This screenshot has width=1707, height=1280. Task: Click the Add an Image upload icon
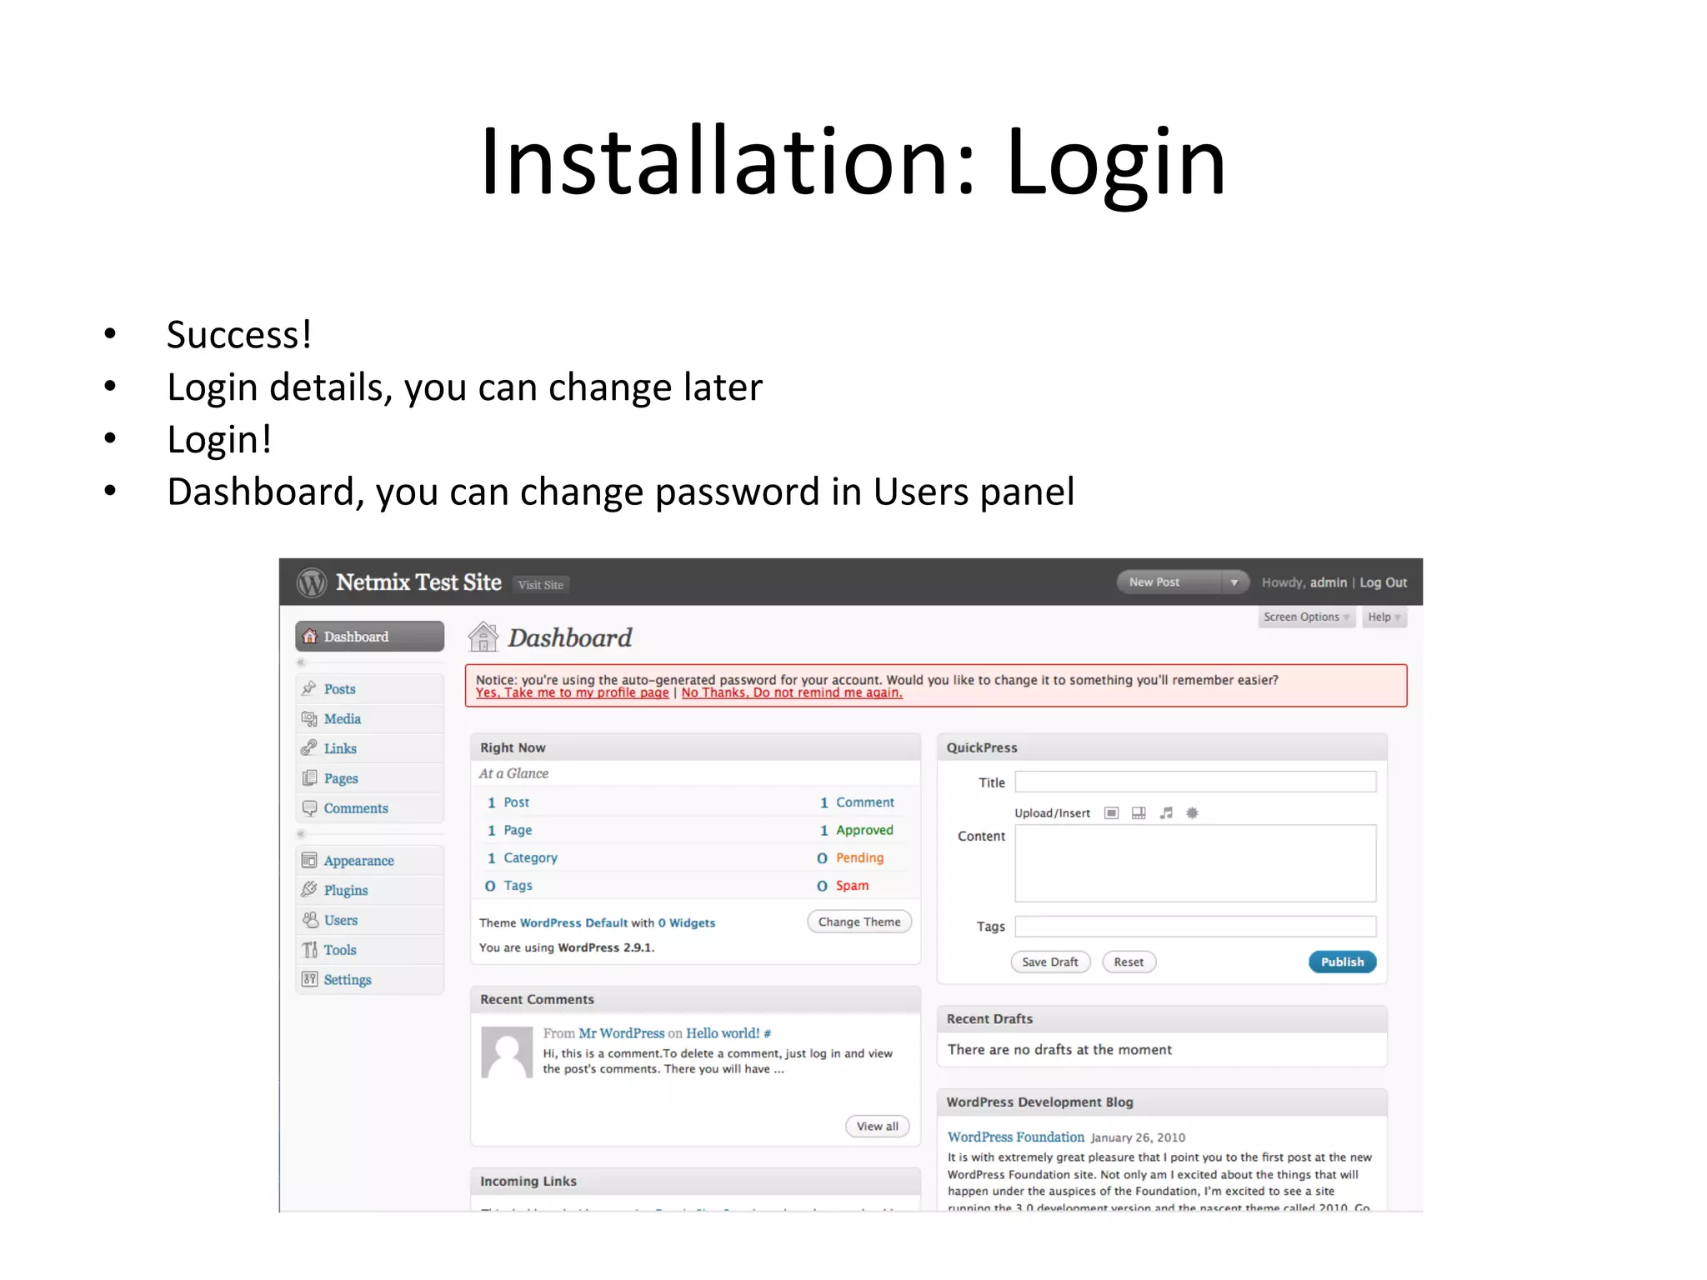(x=1111, y=812)
